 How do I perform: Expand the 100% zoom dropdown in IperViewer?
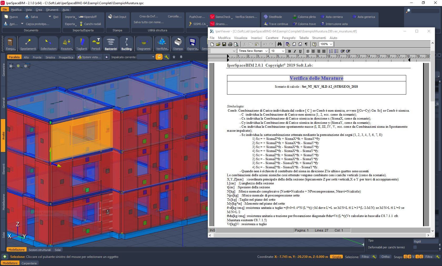click(x=331, y=44)
